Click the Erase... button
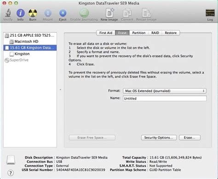 tap(189, 138)
